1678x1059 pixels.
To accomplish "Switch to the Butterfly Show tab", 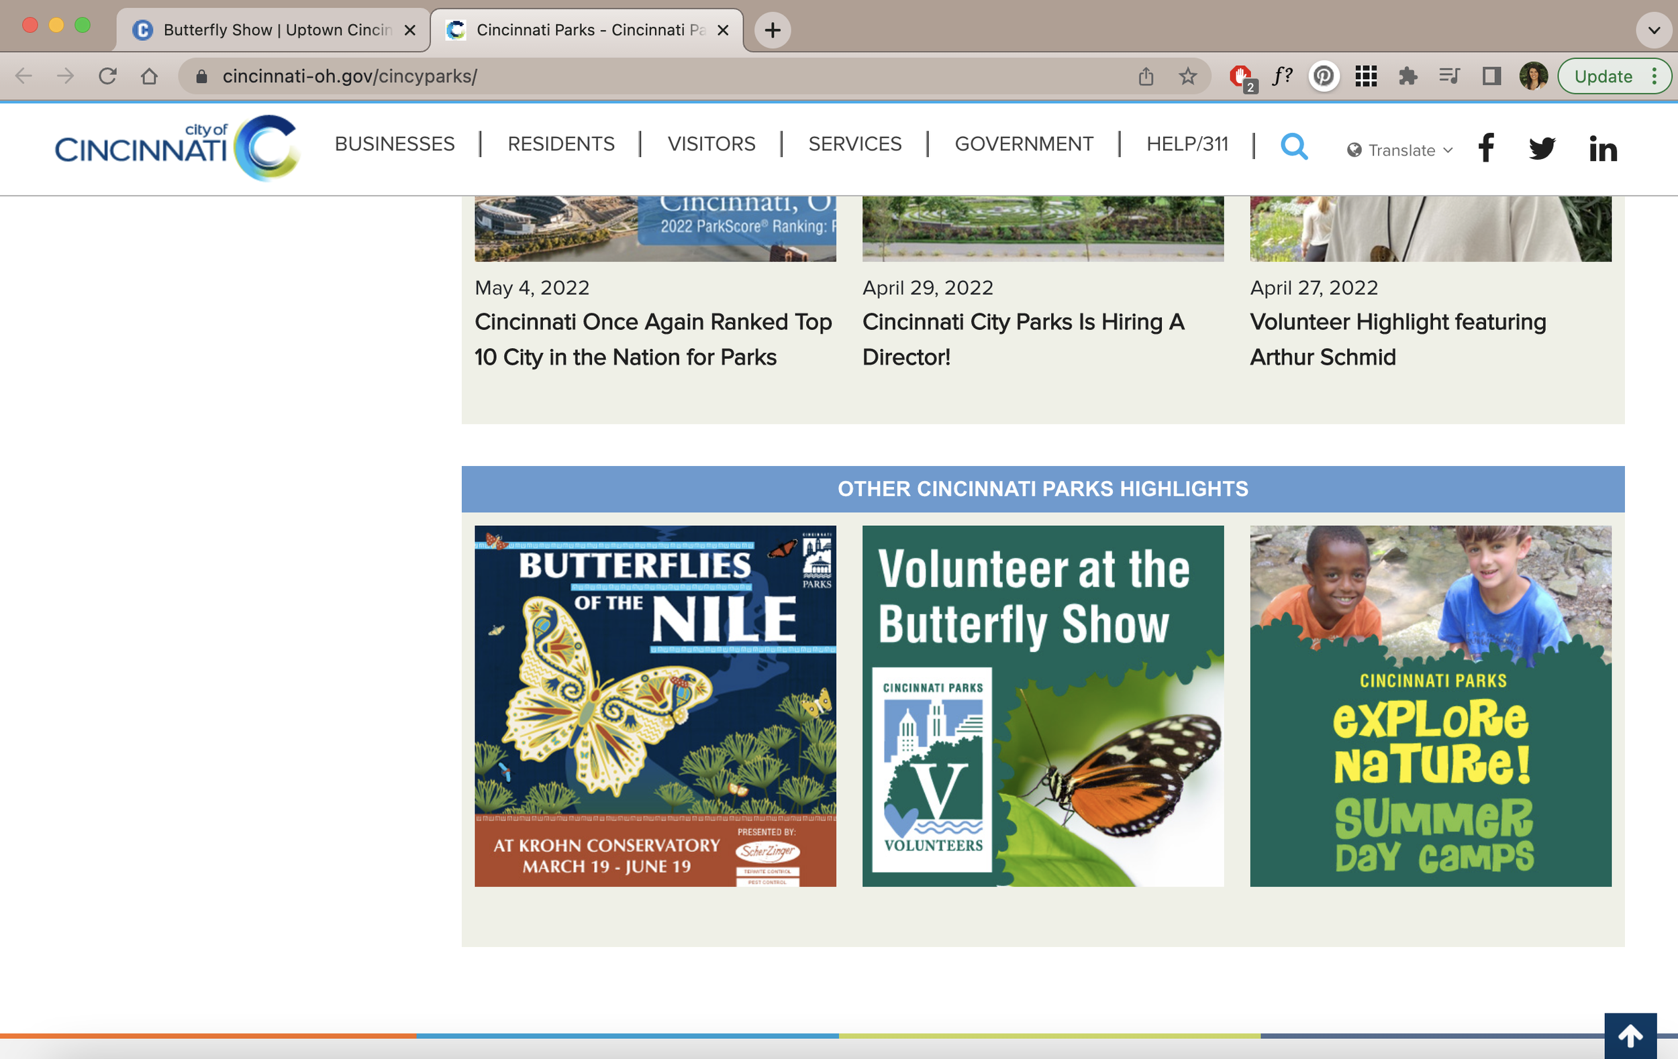I will (x=274, y=30).
